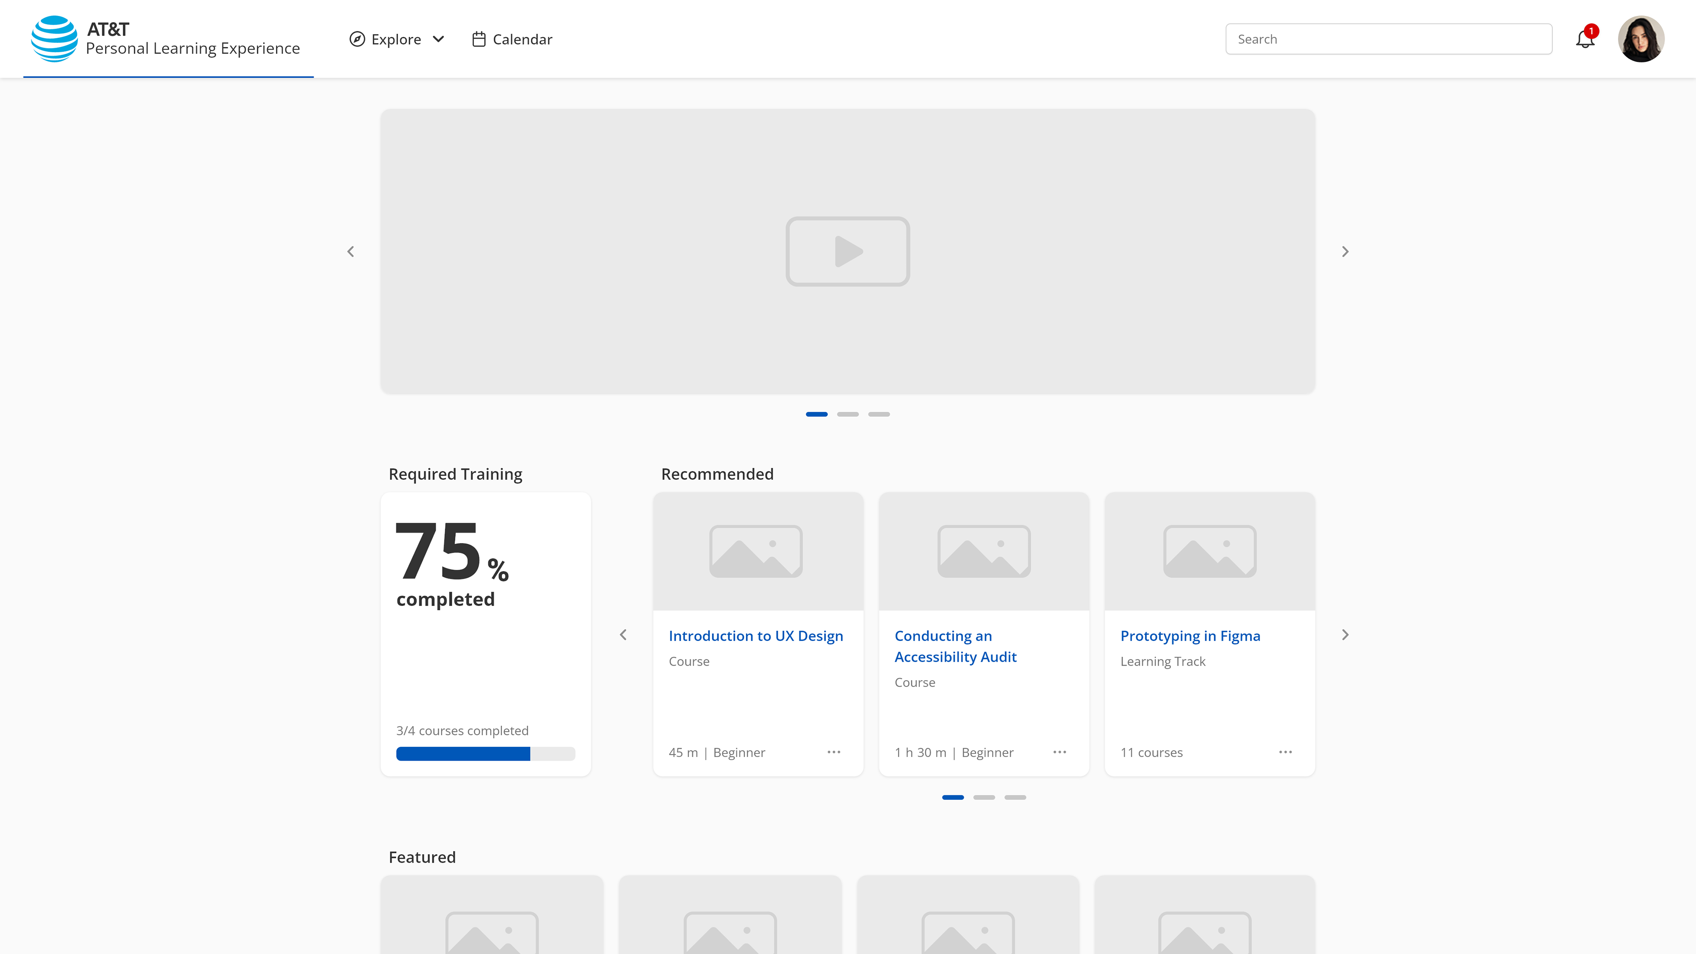Click the 'Required Training' heading
This screenshot has width=1696, height=954.
click(456, 474)
